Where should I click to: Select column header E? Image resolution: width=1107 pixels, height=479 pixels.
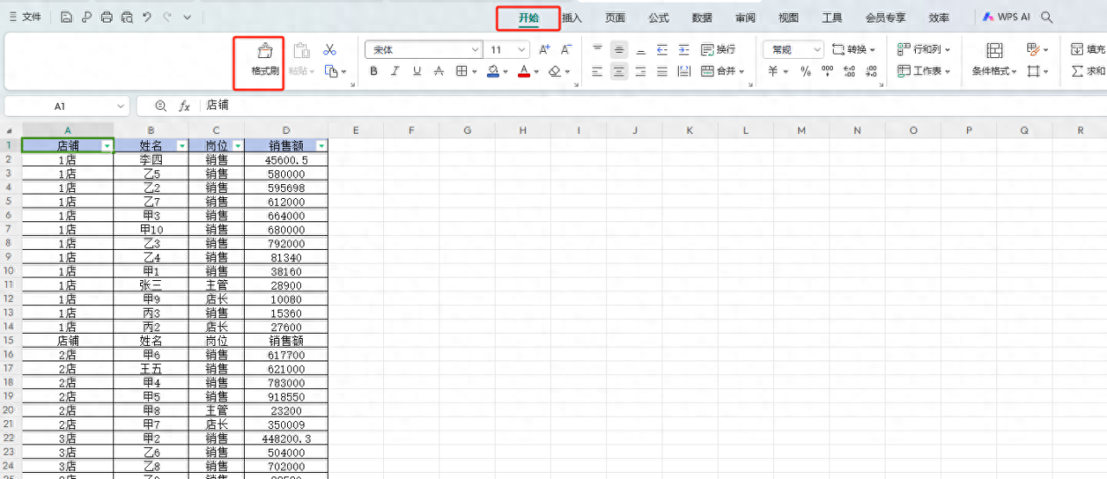click(x=355, y=131)
